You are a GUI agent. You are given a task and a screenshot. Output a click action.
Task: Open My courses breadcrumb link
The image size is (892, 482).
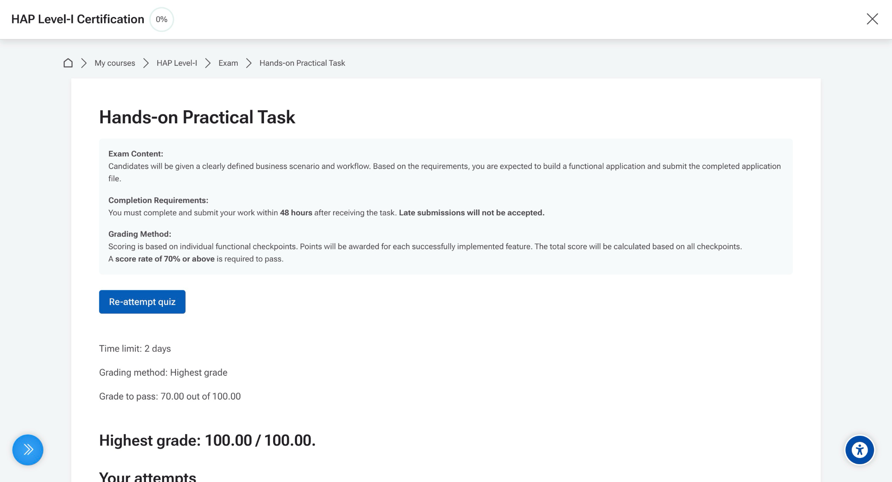(115, 63)
